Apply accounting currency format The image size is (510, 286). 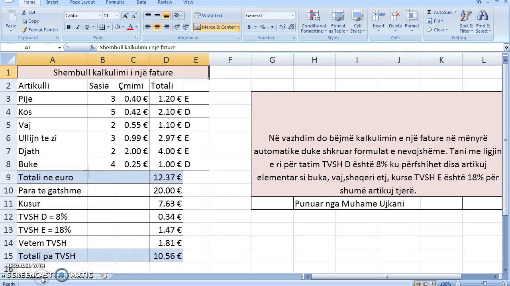tap(249, 27)
